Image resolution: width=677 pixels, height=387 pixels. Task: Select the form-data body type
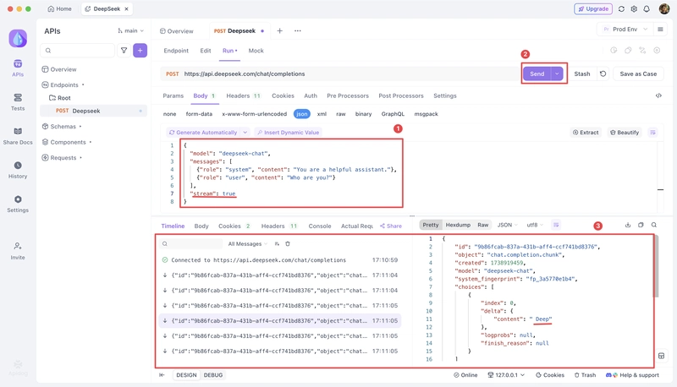point(199,114)
